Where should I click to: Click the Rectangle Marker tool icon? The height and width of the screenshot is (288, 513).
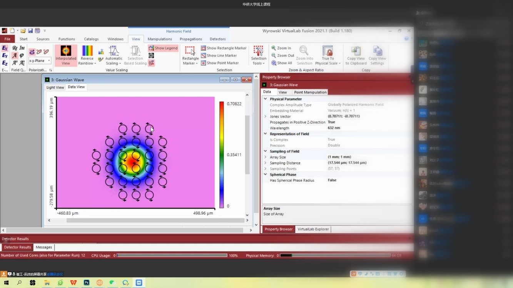coord(190,51)
